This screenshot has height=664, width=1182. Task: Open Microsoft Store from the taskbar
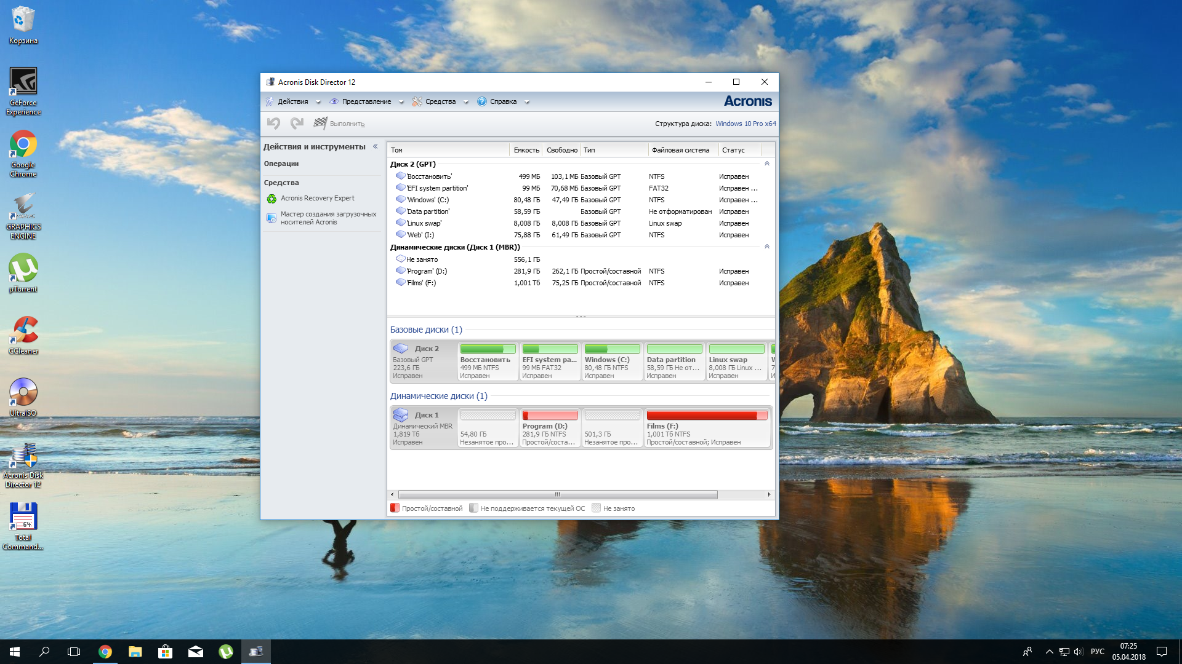click(x=166, y=652)
